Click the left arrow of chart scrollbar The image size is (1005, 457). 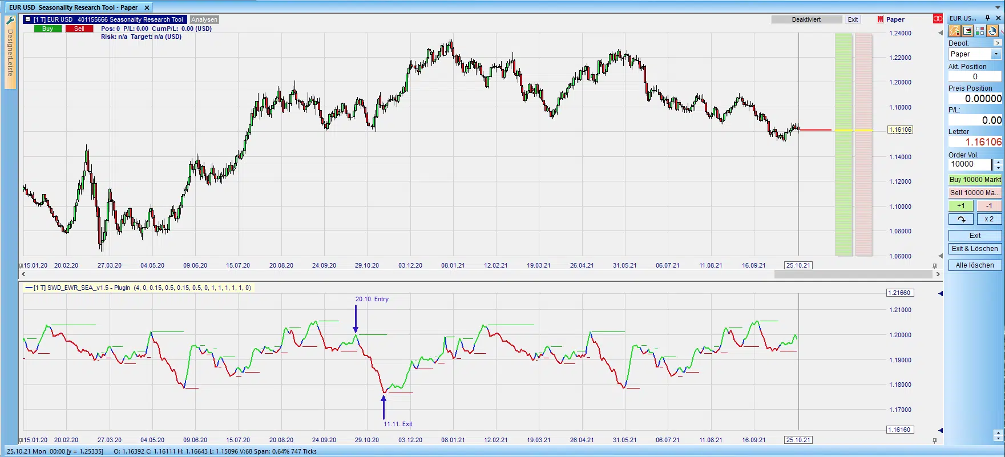click(x=23, y=274)
